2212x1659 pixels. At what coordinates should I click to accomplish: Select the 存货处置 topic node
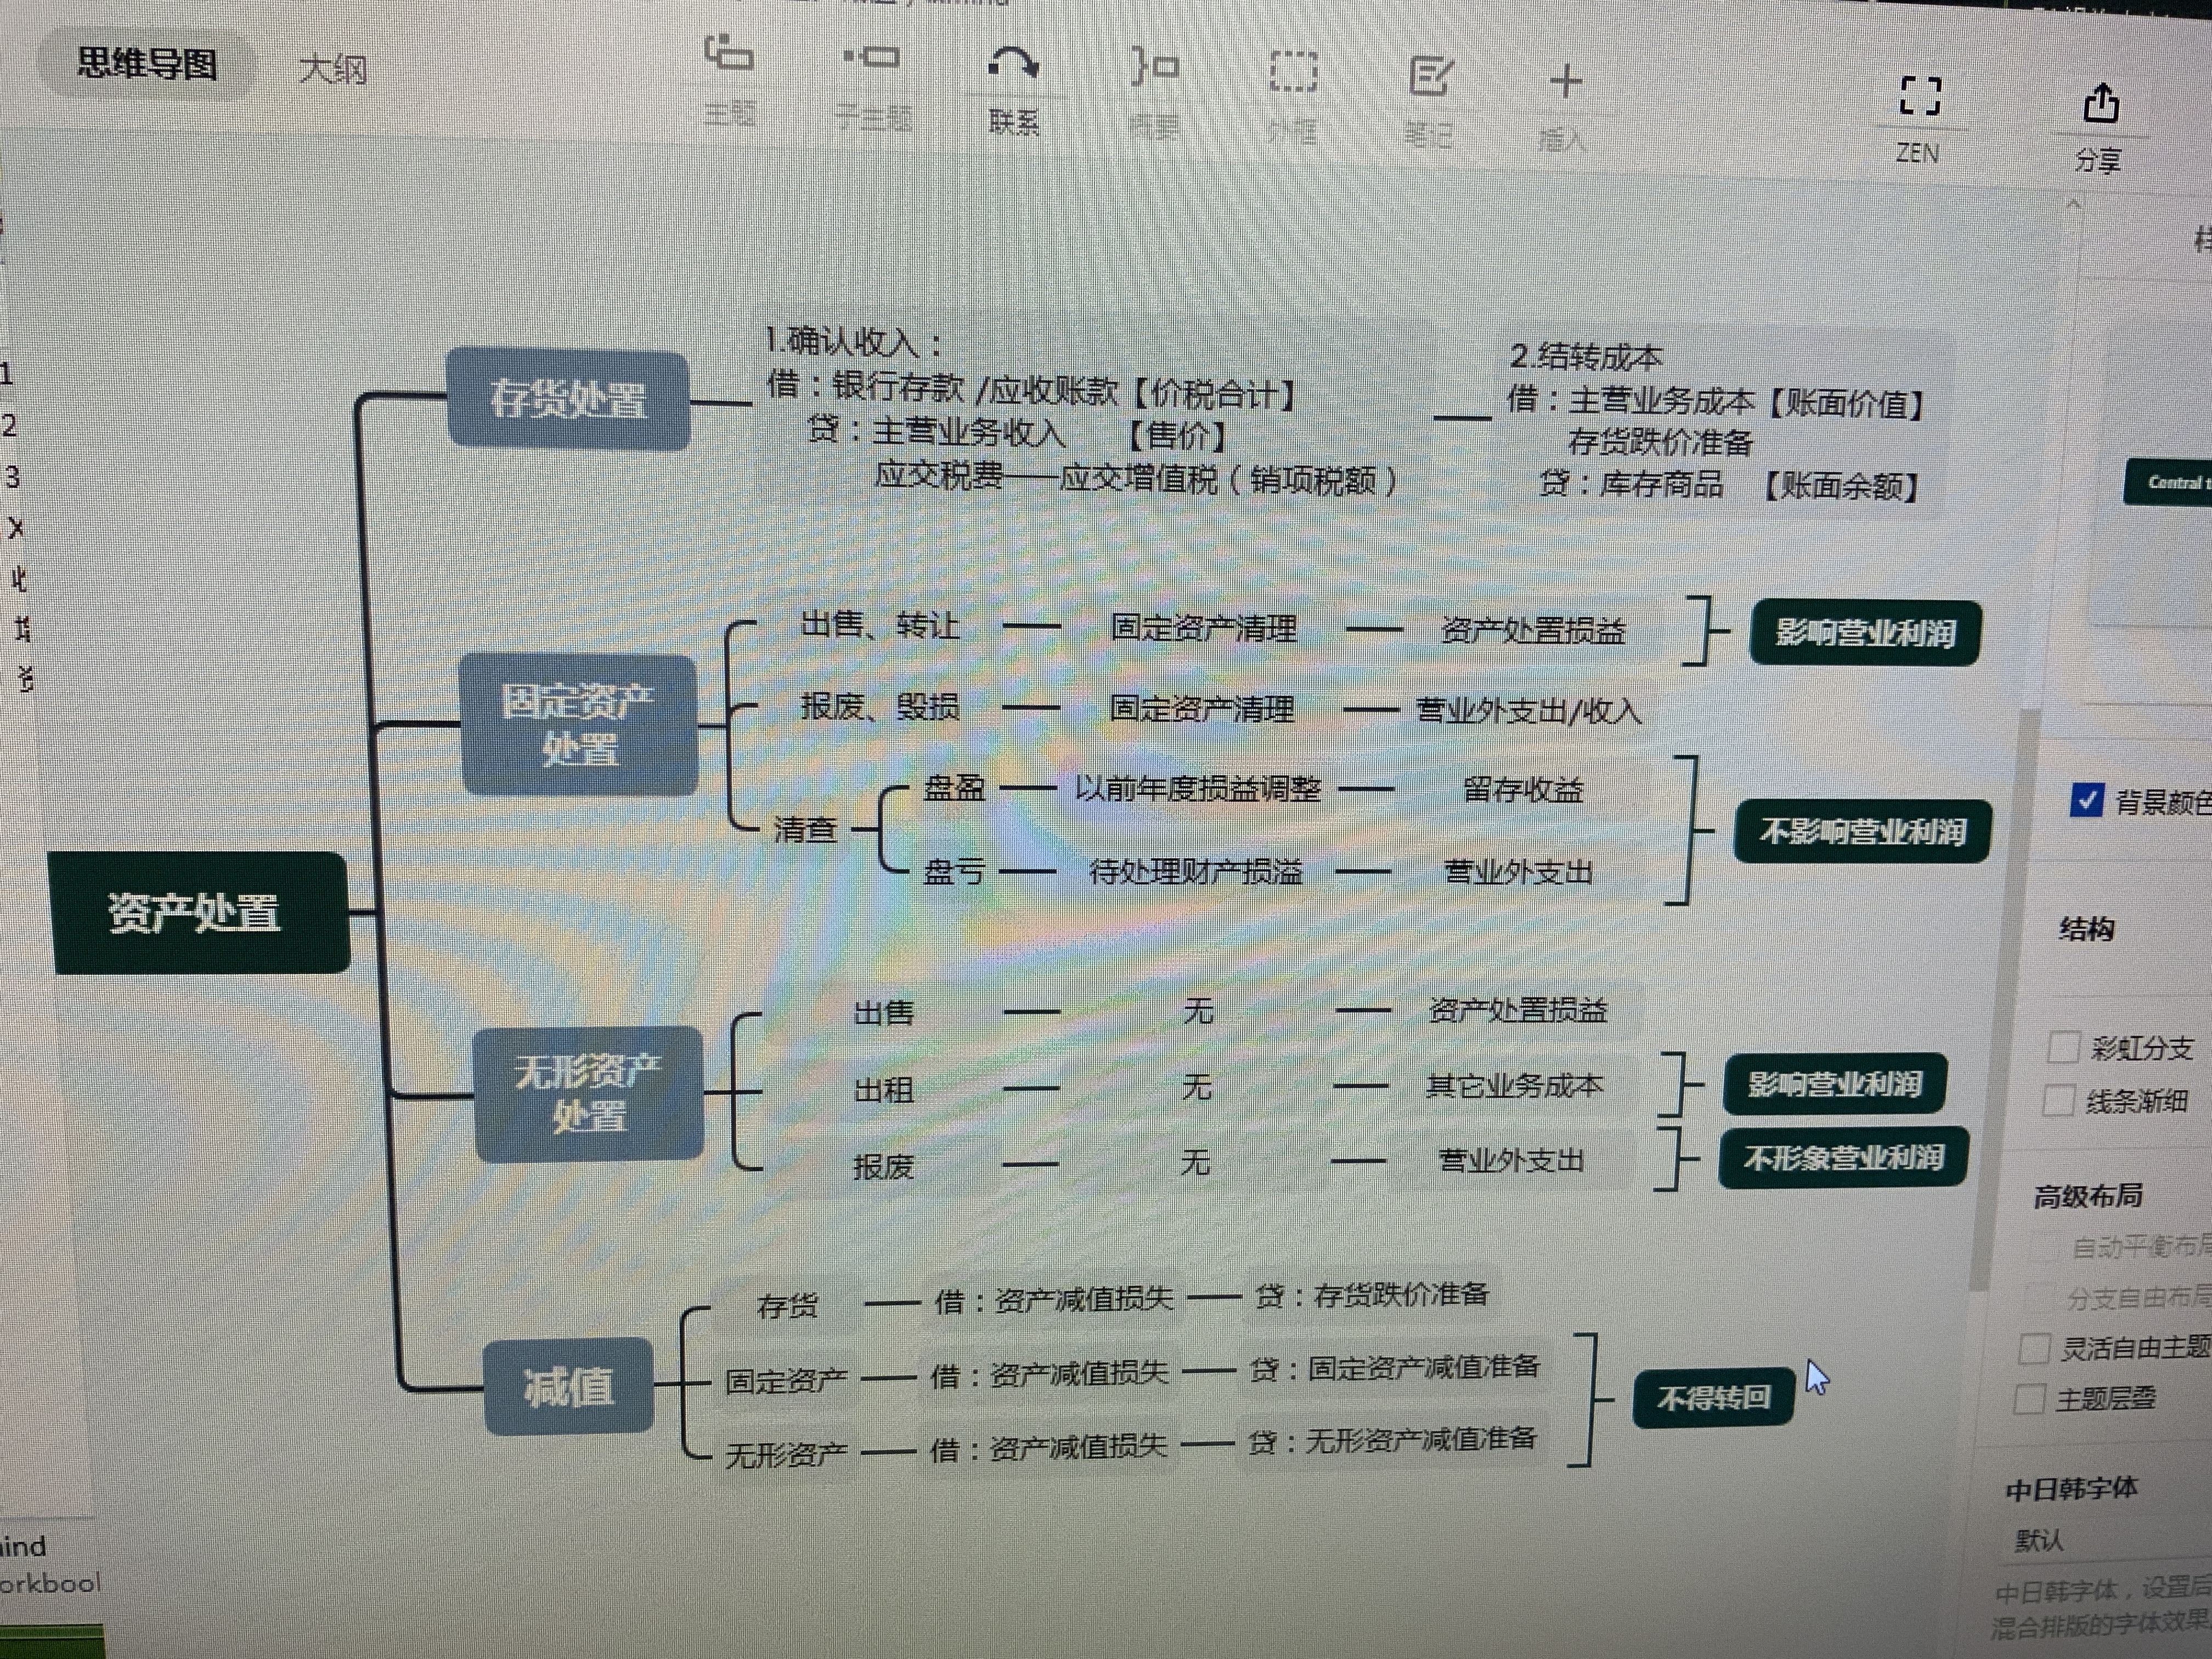click(x=568, y=400)
